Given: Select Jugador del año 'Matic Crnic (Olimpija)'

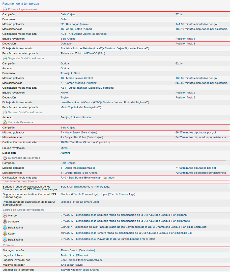Looking at the screenshot, I should coord(74,255).
